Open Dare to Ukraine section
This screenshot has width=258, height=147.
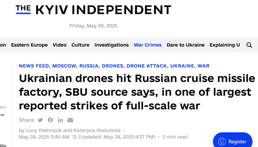(x=186, y=45)
